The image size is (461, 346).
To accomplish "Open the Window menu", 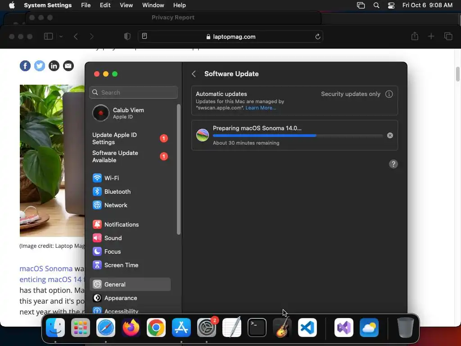I will (153, 5).
